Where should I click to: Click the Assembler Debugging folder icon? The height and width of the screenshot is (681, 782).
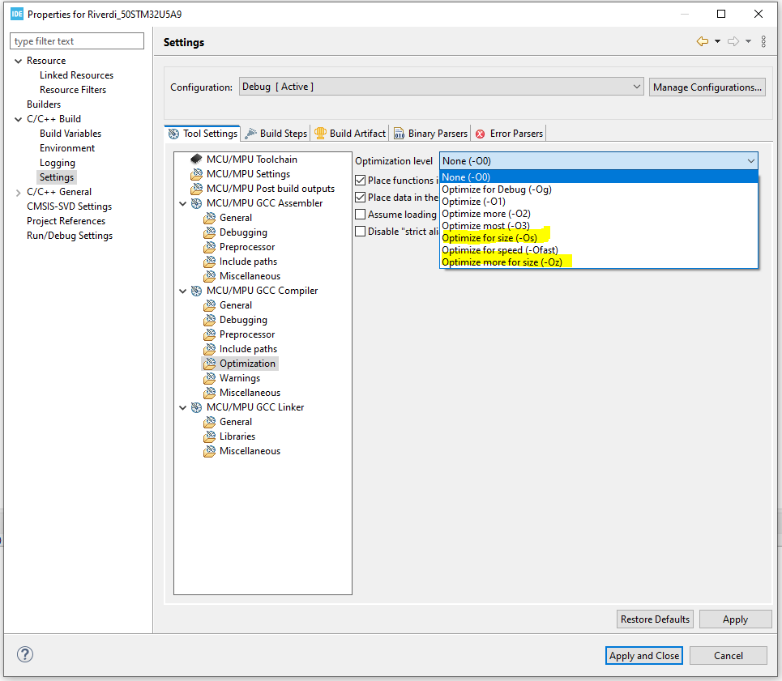pyautogui.click(x=209, y=232)
